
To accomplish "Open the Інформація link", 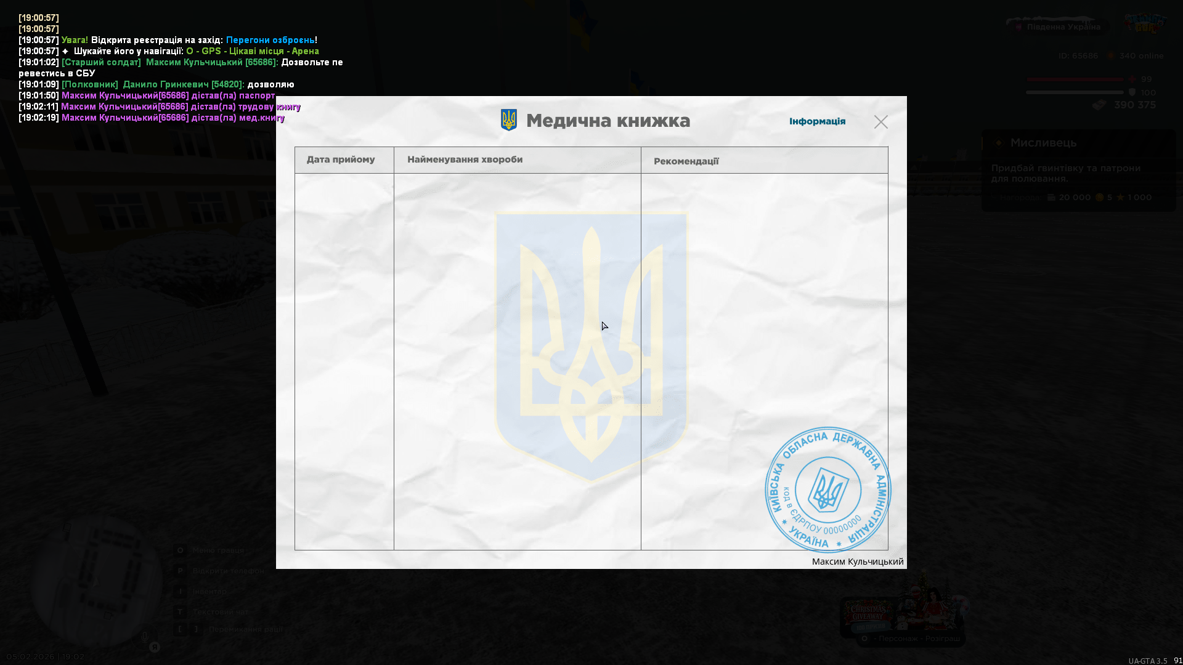I will click(x=817, y=121).
